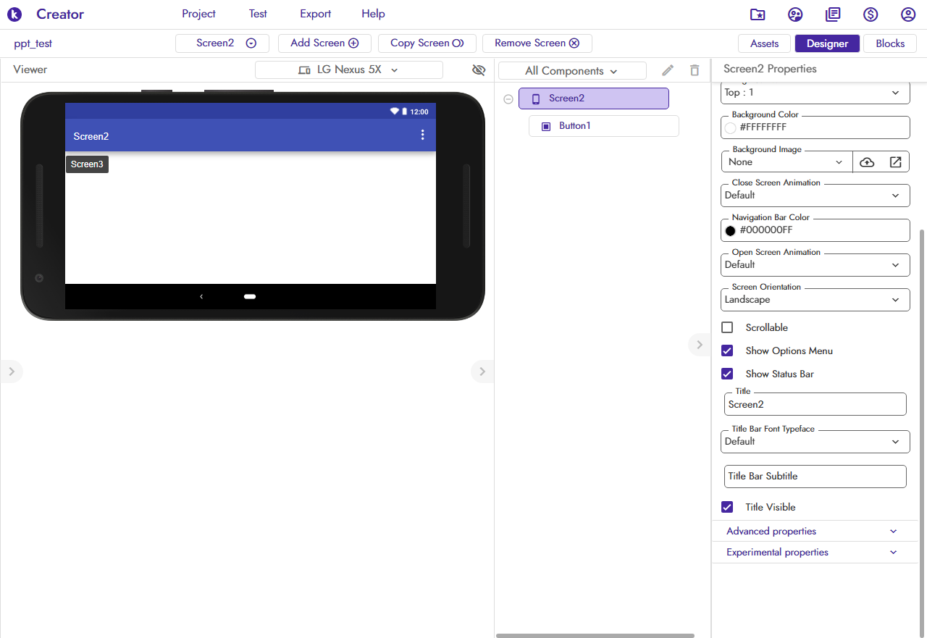Open the community palette icon in header

coord(795,14)
